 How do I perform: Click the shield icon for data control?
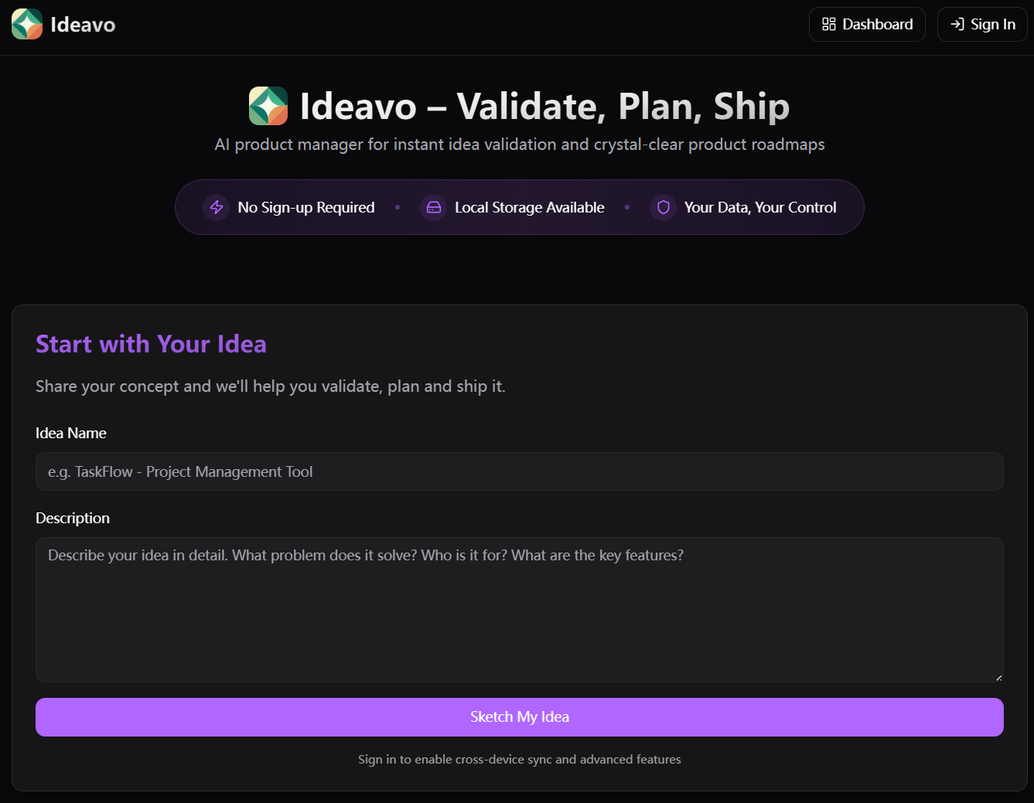pyautogui.click(x=664, y=207)
